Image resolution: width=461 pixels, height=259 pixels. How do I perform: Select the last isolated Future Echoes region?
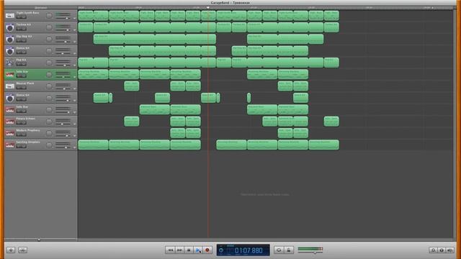coord(331,122)
